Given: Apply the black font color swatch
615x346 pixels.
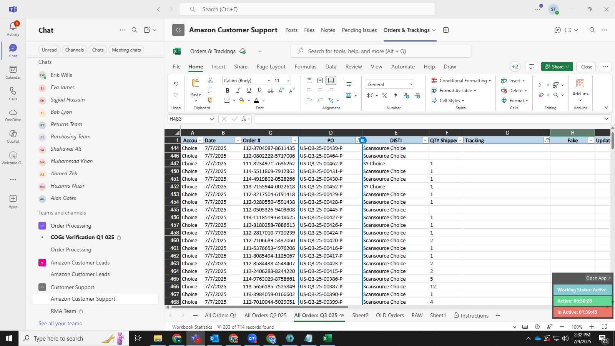Looking at the screenshot, I should click(x=256, y=100).
